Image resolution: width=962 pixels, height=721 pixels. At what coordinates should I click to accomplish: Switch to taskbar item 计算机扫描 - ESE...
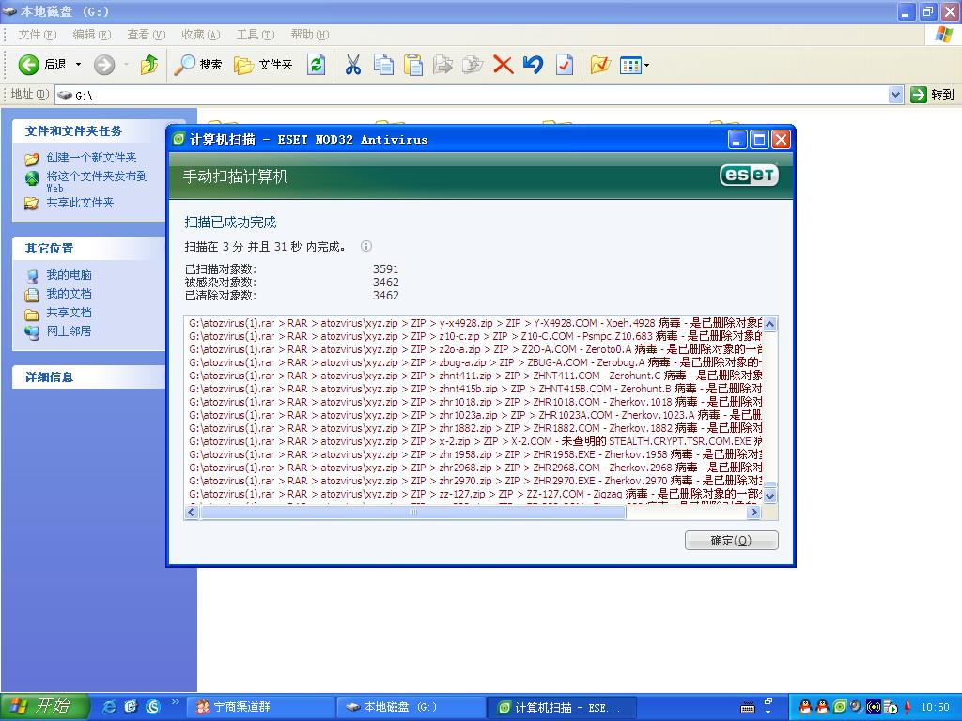tap(562, 708)
